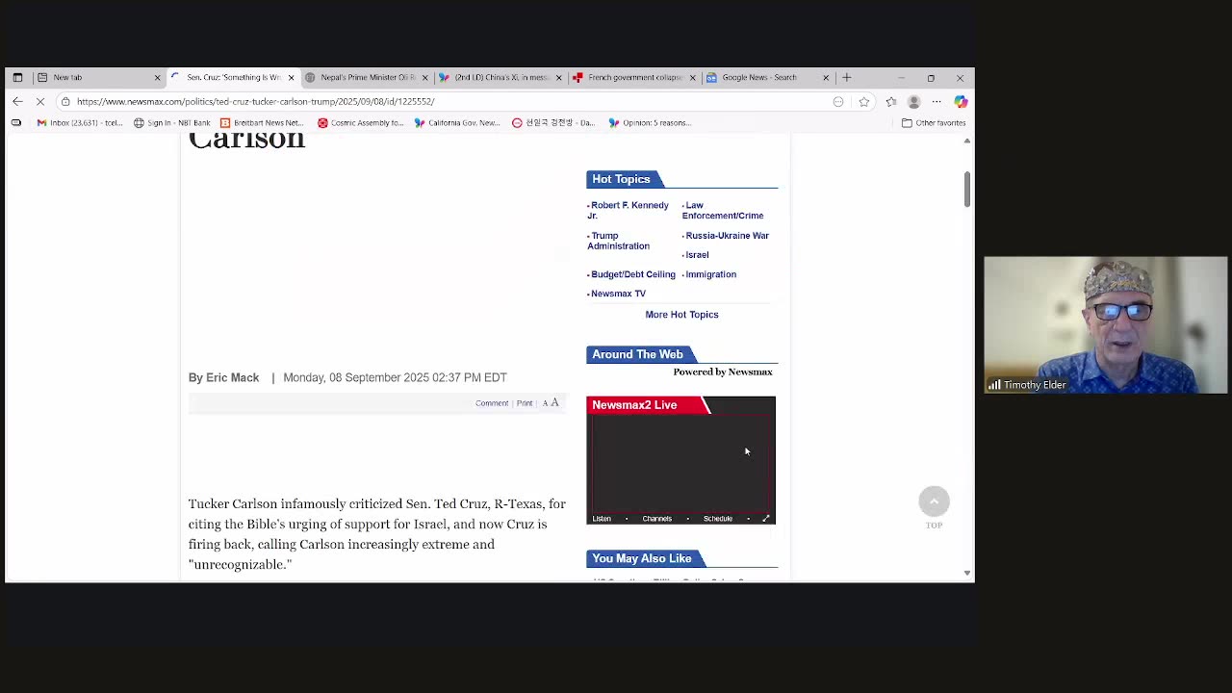1232x693 pixels.
Task: Click the site info lock icon in address bar
Action: [65, 101]
